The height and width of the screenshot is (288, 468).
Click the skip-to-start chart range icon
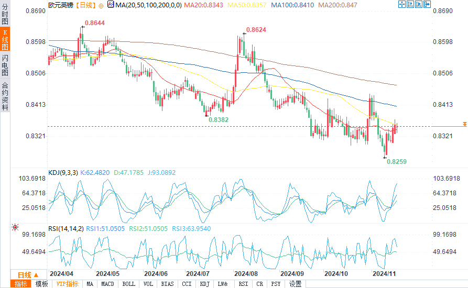coord(410,4)
